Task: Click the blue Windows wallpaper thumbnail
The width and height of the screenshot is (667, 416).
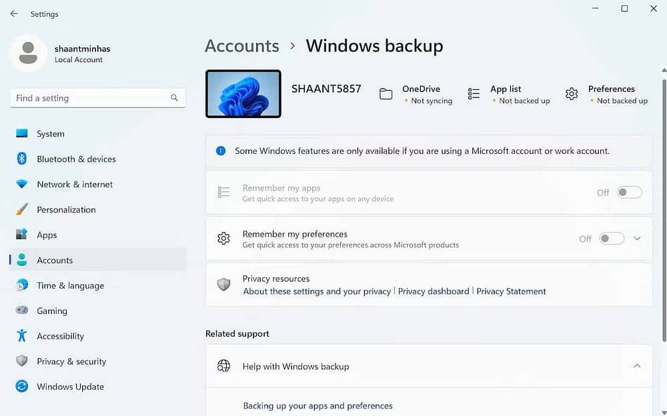Action: point(243,93)
